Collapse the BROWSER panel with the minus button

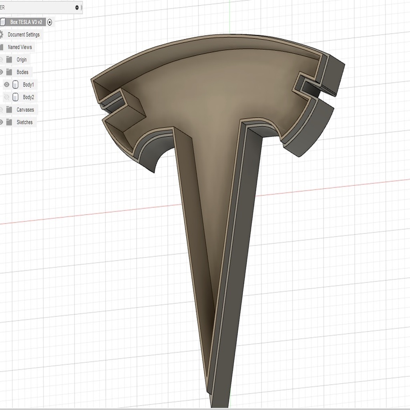tap(77, 7)
